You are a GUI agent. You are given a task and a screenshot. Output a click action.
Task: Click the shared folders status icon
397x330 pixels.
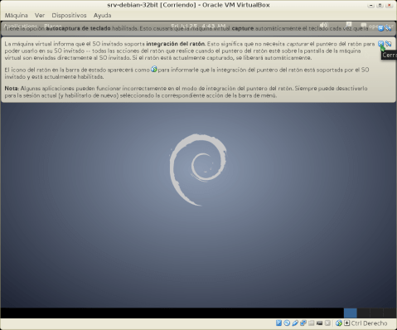312,323
